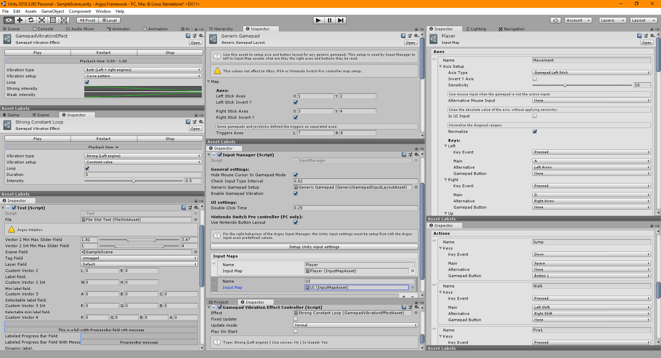Toggle the Invert Y Axis checkbox
Image resolution: width=661 pixels, height=358 pixels.
[534, 79]
